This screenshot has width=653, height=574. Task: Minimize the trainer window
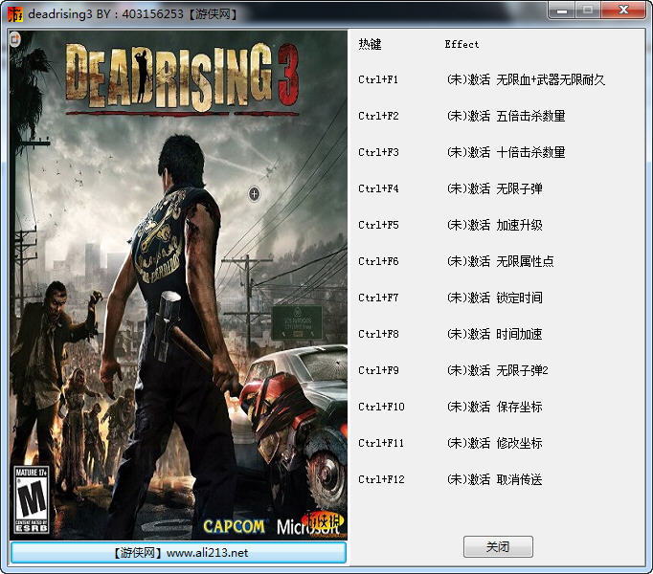coord(562,10)
